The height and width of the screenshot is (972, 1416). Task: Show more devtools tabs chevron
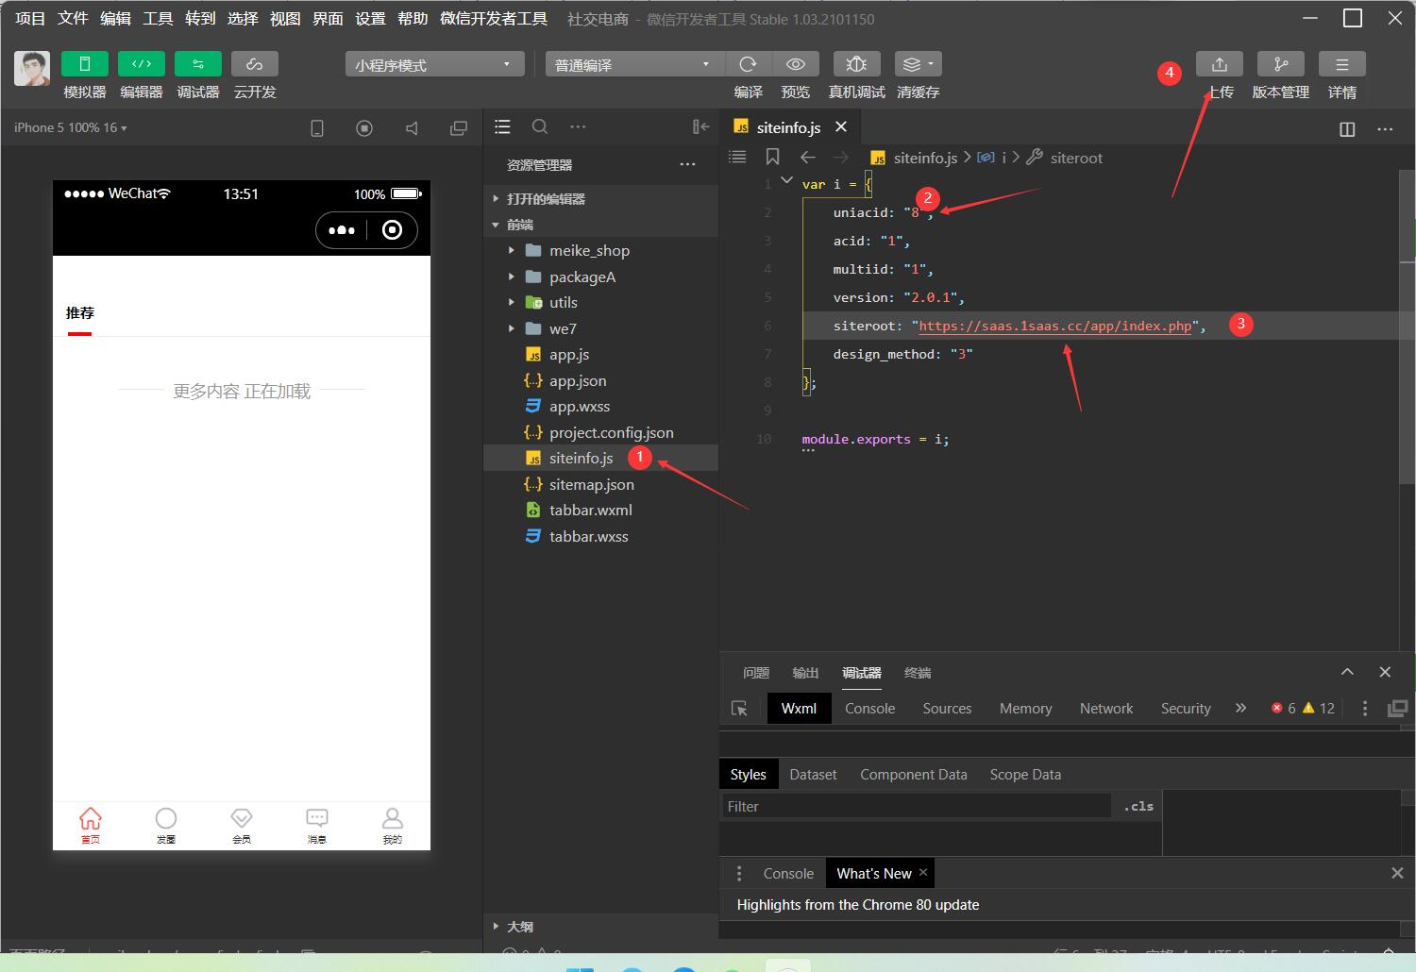[1240, 708]
